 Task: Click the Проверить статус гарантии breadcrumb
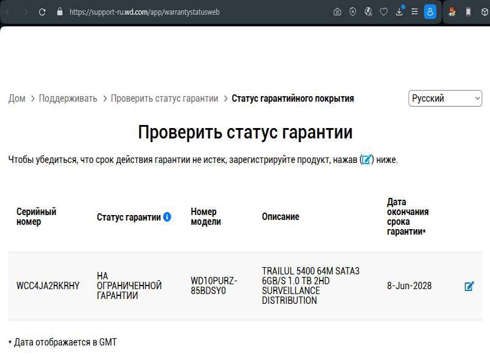pyautogui.click(x=164, y=99)
